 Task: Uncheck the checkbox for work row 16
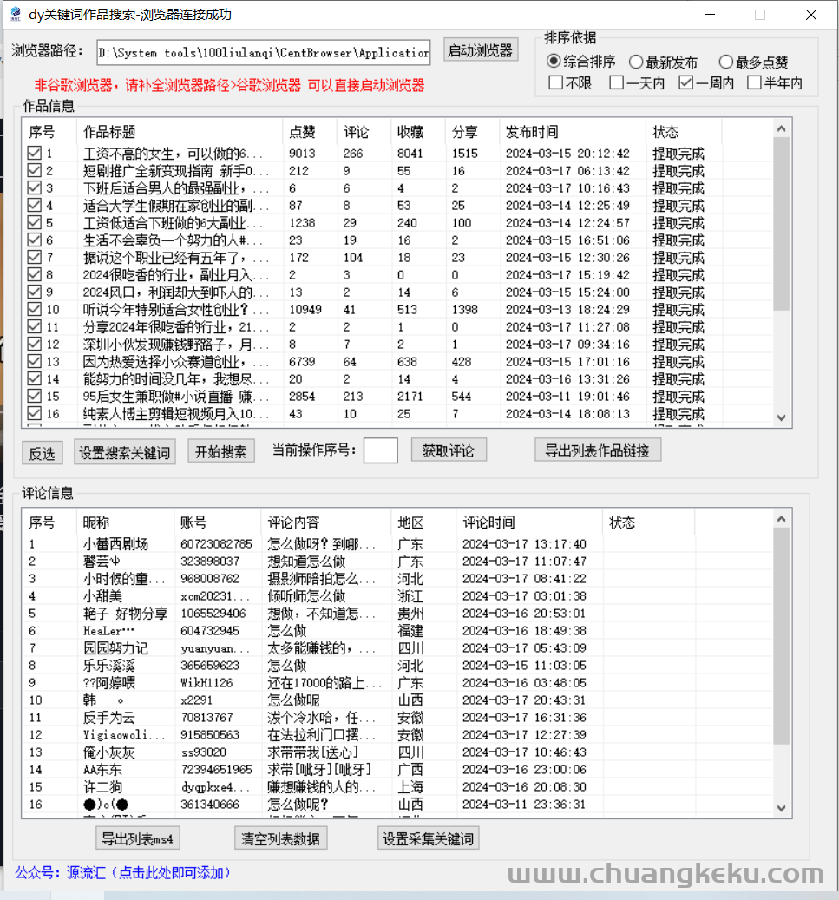click(35, 413)
